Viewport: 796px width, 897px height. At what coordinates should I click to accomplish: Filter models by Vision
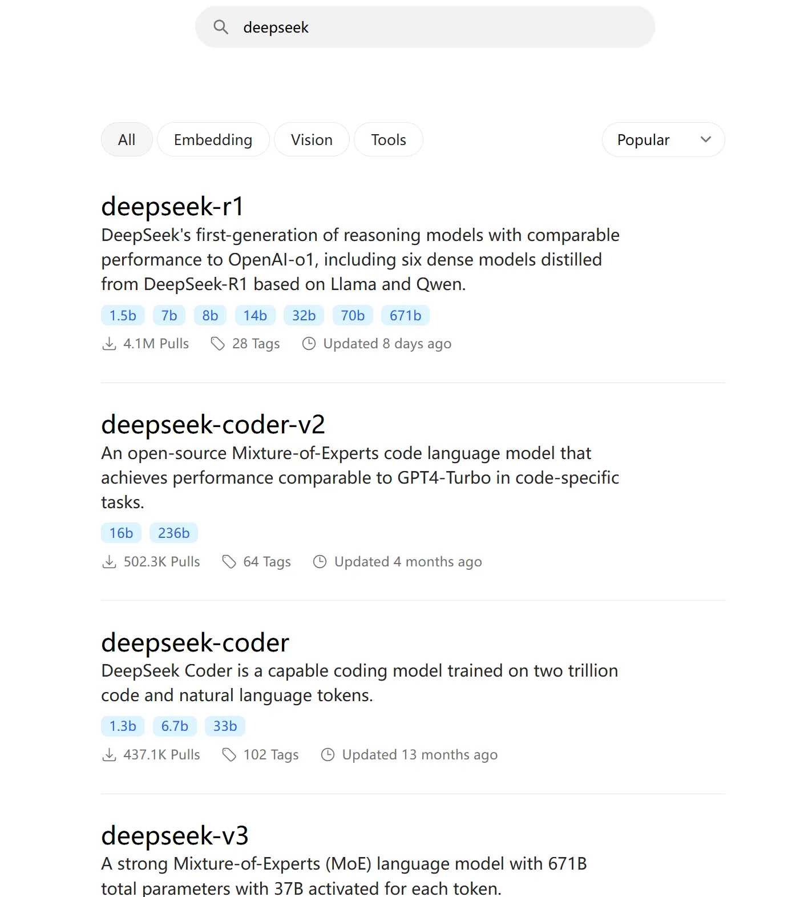click(312, 139)
